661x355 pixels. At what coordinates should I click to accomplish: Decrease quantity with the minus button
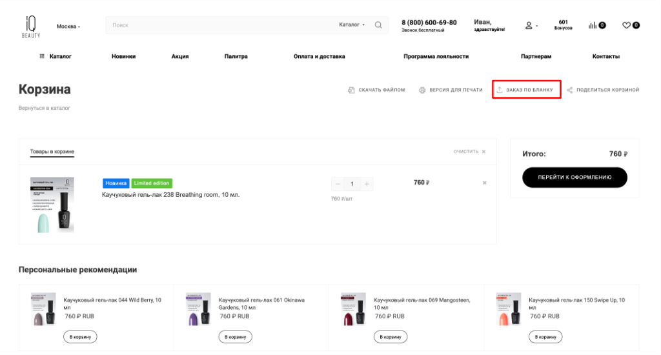point(338,184)
